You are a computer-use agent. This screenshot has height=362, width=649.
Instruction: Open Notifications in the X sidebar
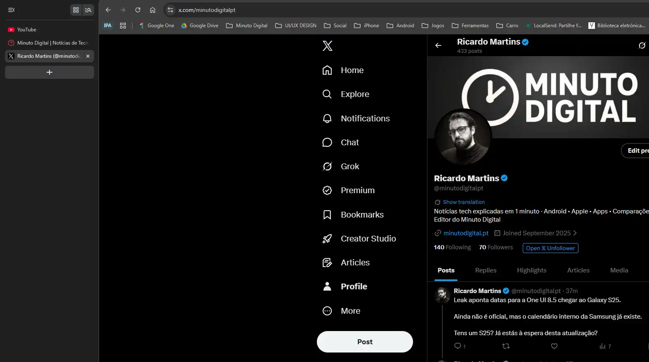356,118
